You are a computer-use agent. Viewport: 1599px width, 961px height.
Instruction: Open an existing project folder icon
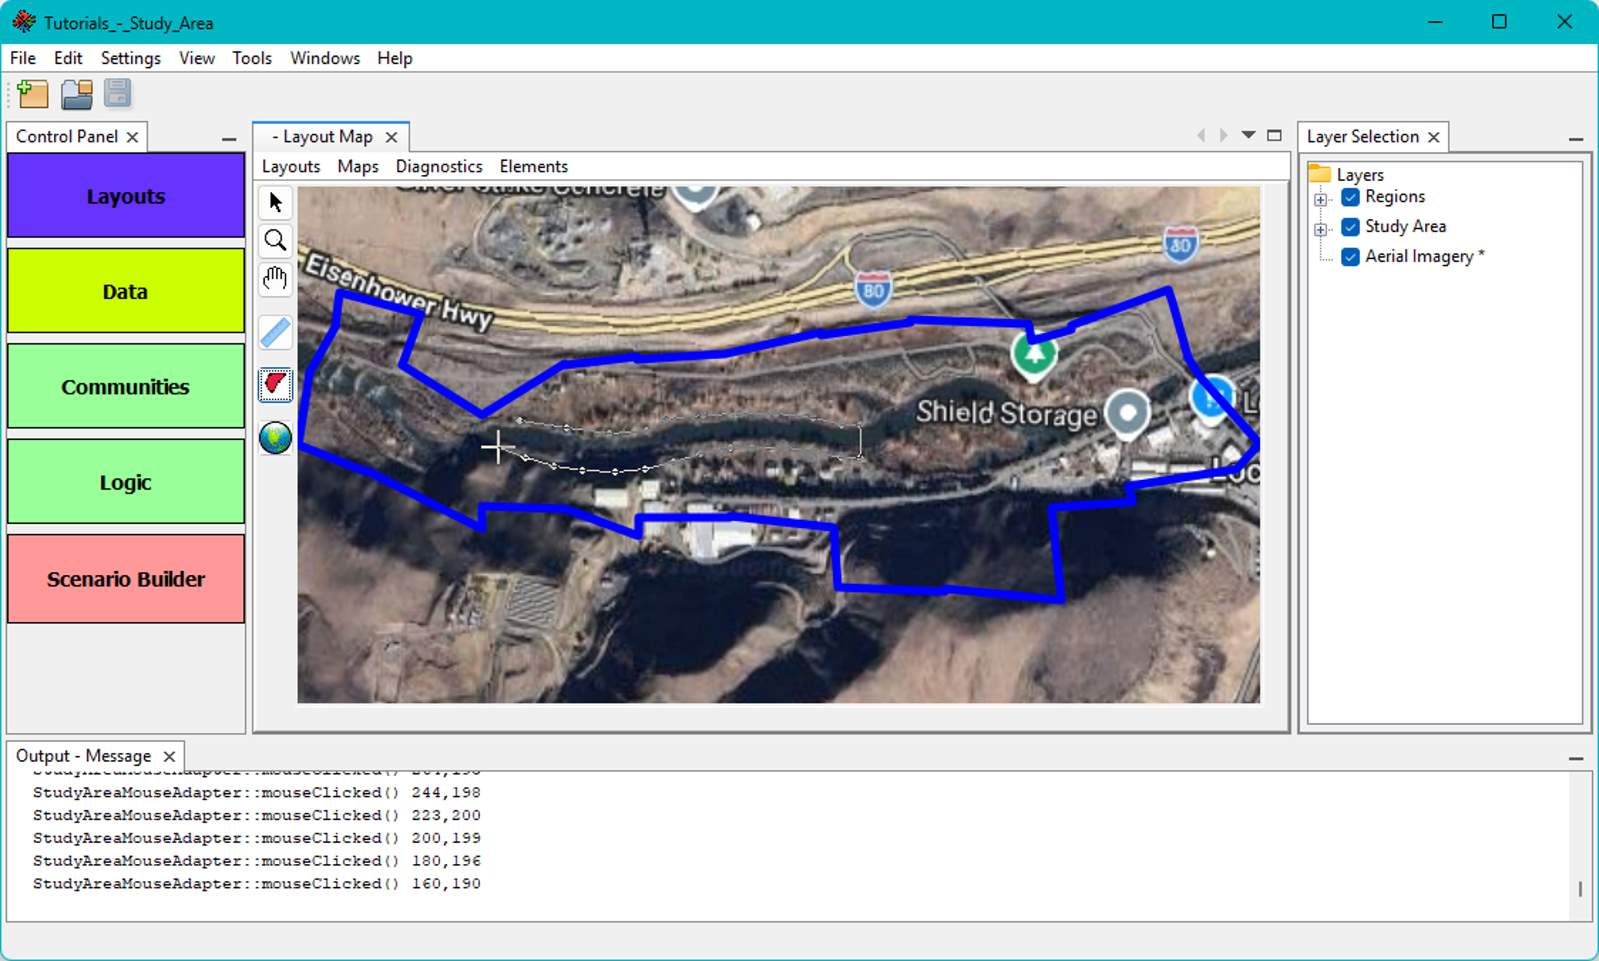tap(77, 94)
